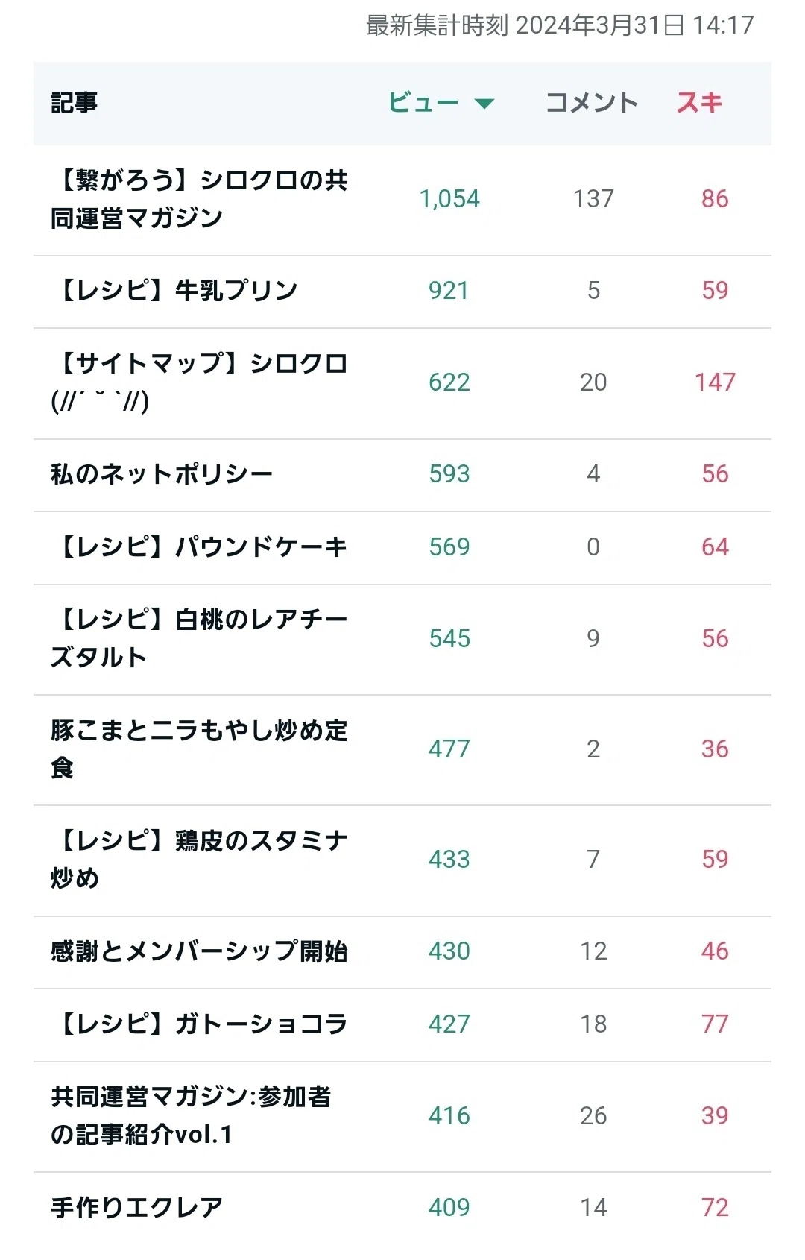
Task: Click the sort arrow next to ビュー
Action: [x=484, y=104]
